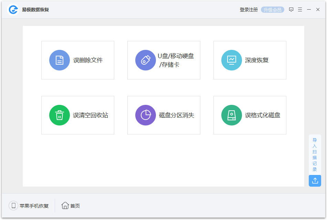Click the 磁盘分区消失 card
327x220 pixels.
click(164, 115)
